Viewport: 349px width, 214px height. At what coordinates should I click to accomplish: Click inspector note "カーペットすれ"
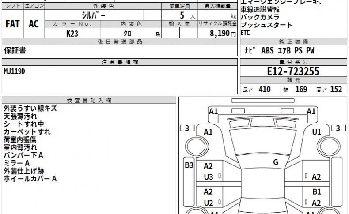click(27, 132)
